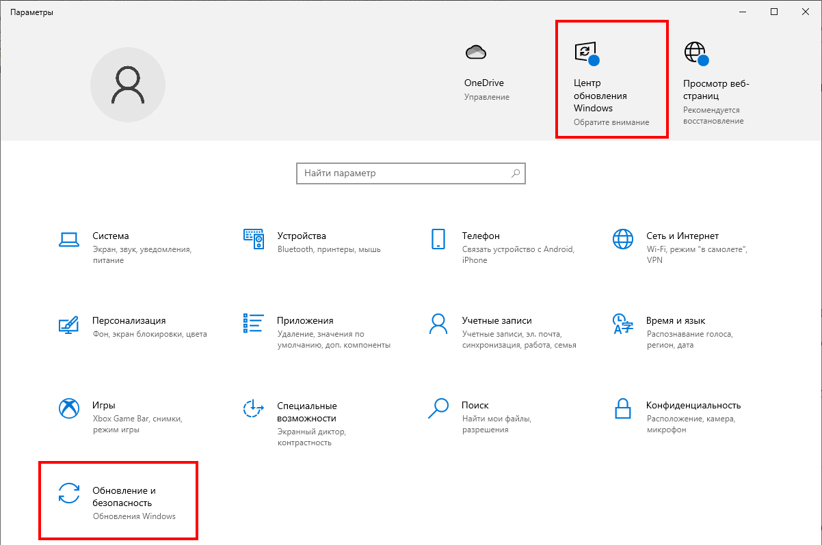Open the Система settings monitor icon
This screenshot has height=545, width=822.
tap(68, 239)
